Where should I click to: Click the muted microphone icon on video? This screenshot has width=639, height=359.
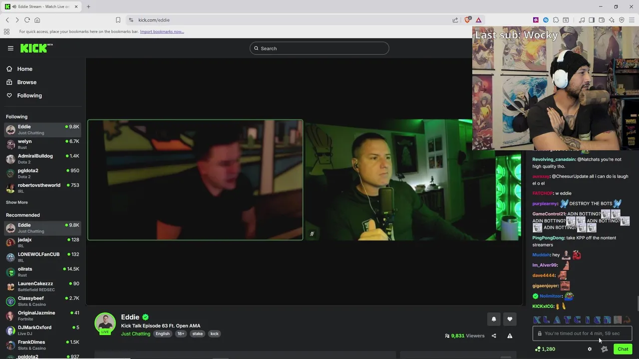[312, 233]
